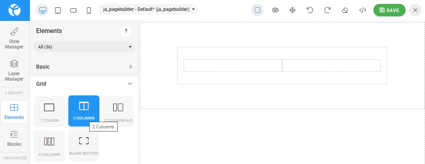Screen dimensions: 425x164
Task: Open the ja_pagebuilder template dropdown
Action: (x=148, y=9)
